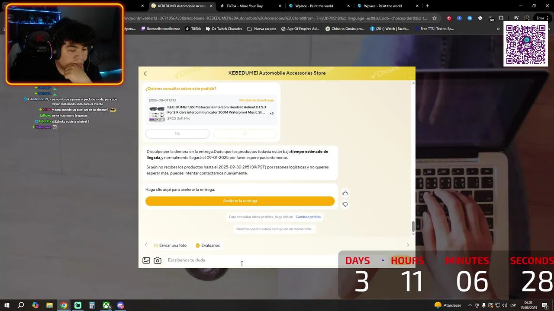Click the No answer button

177,133
